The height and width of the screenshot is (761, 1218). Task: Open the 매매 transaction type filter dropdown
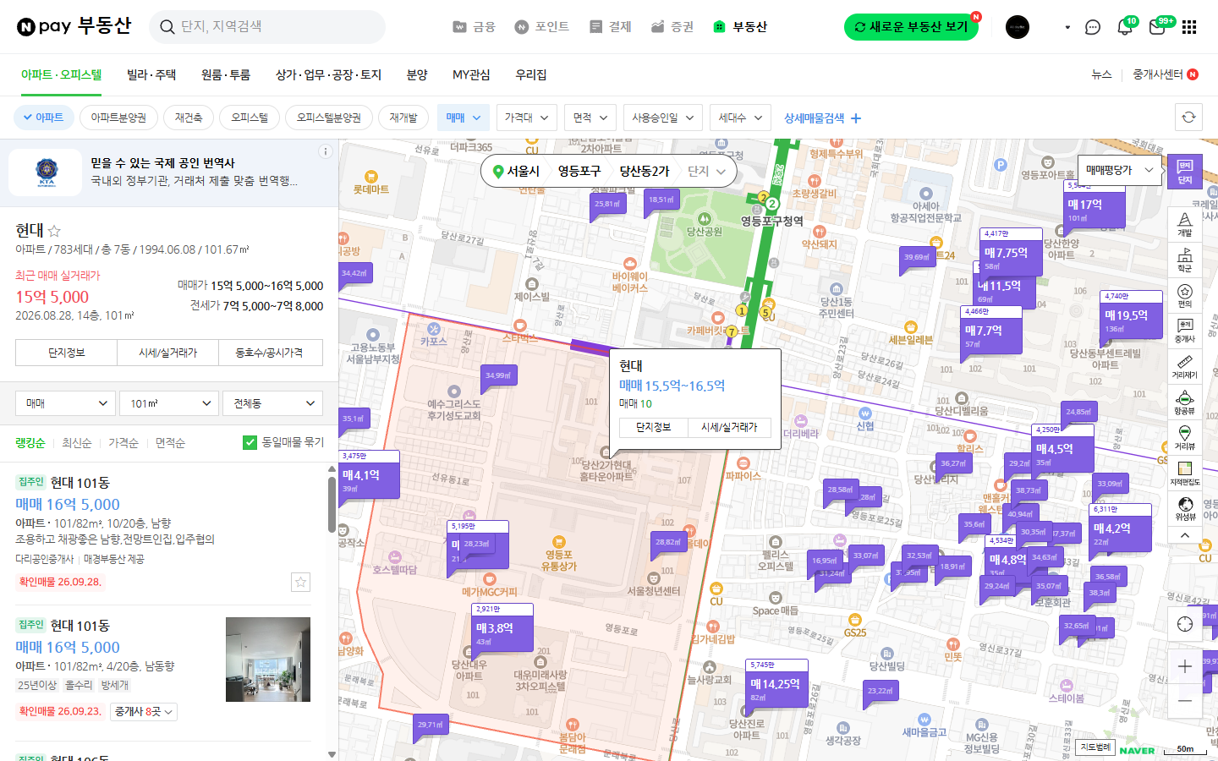click(x=464, y=118)
